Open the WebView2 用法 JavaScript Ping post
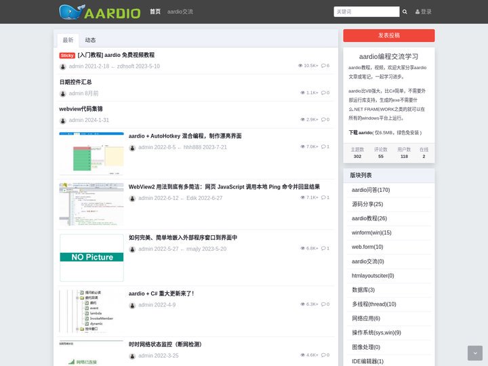Screen dimensions: 488x366 (x=224, y=187)
